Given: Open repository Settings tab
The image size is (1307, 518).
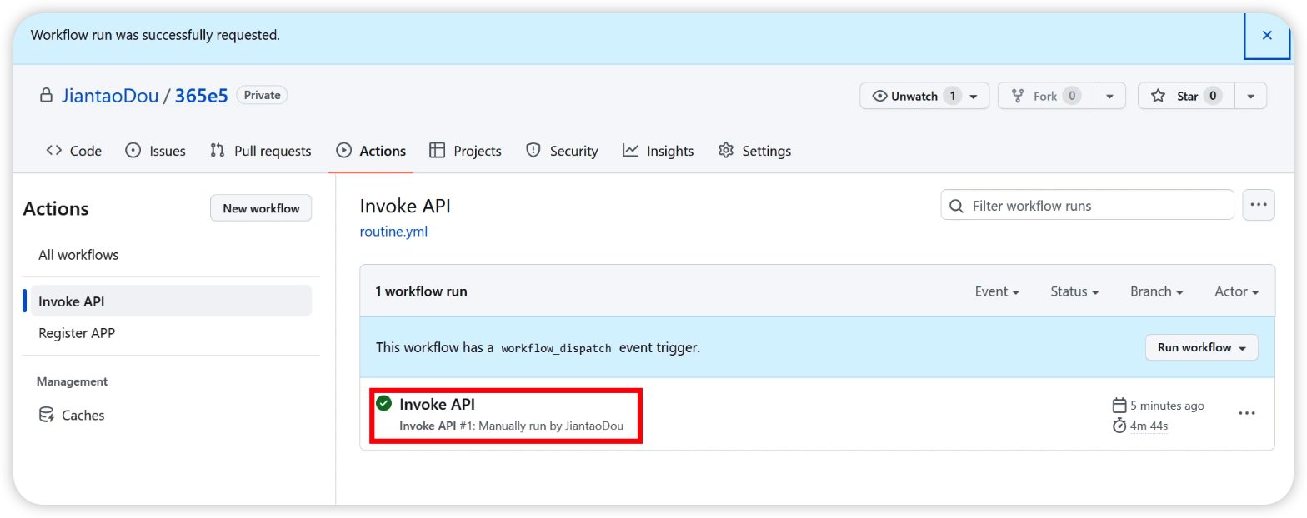Looking at the screenshot, I should [754, 151].
